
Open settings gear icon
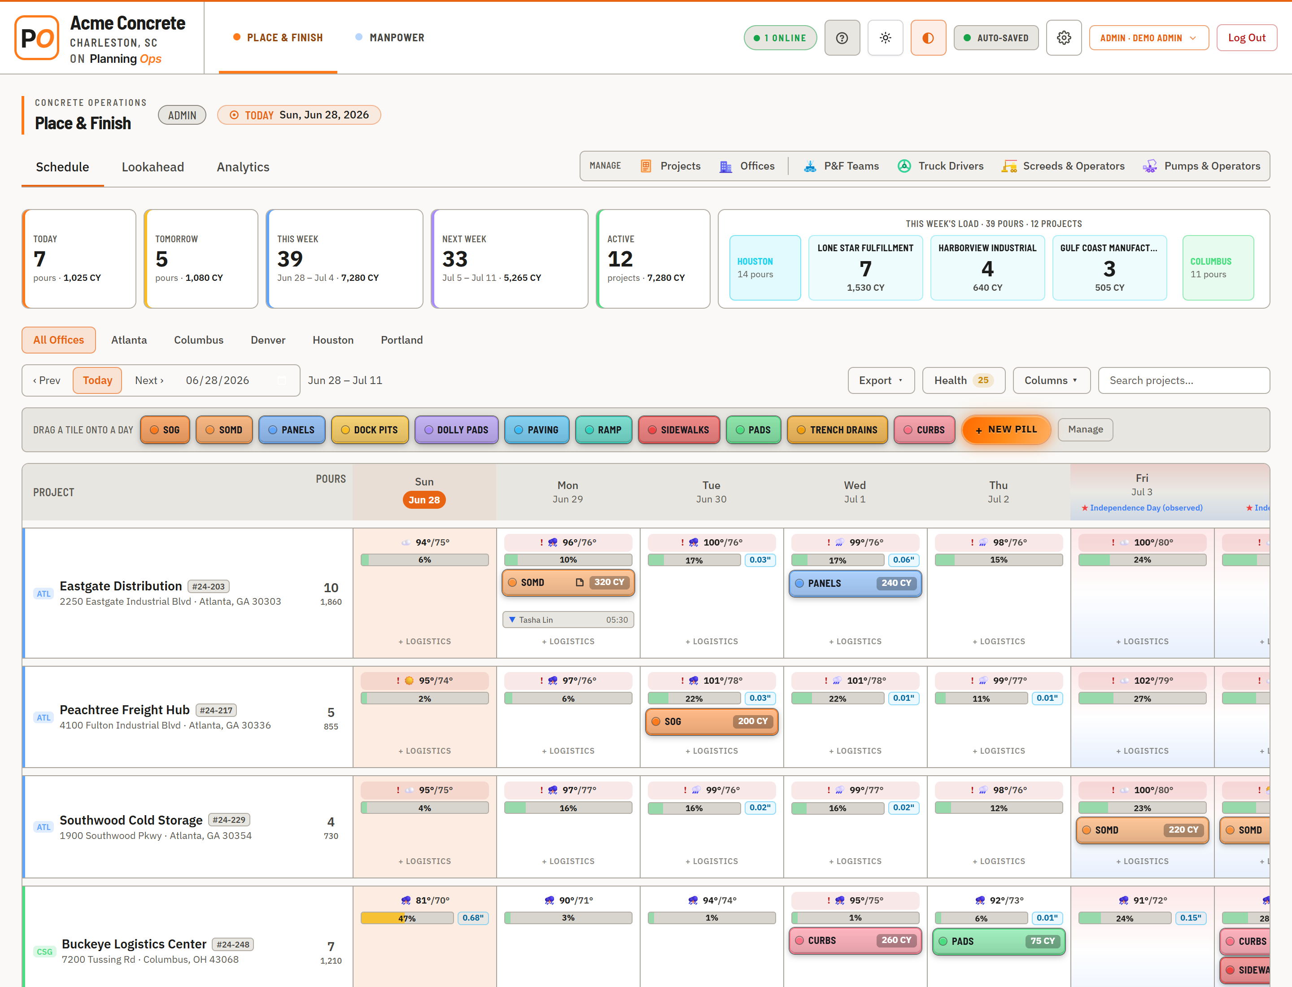(x=1064, y=38)
